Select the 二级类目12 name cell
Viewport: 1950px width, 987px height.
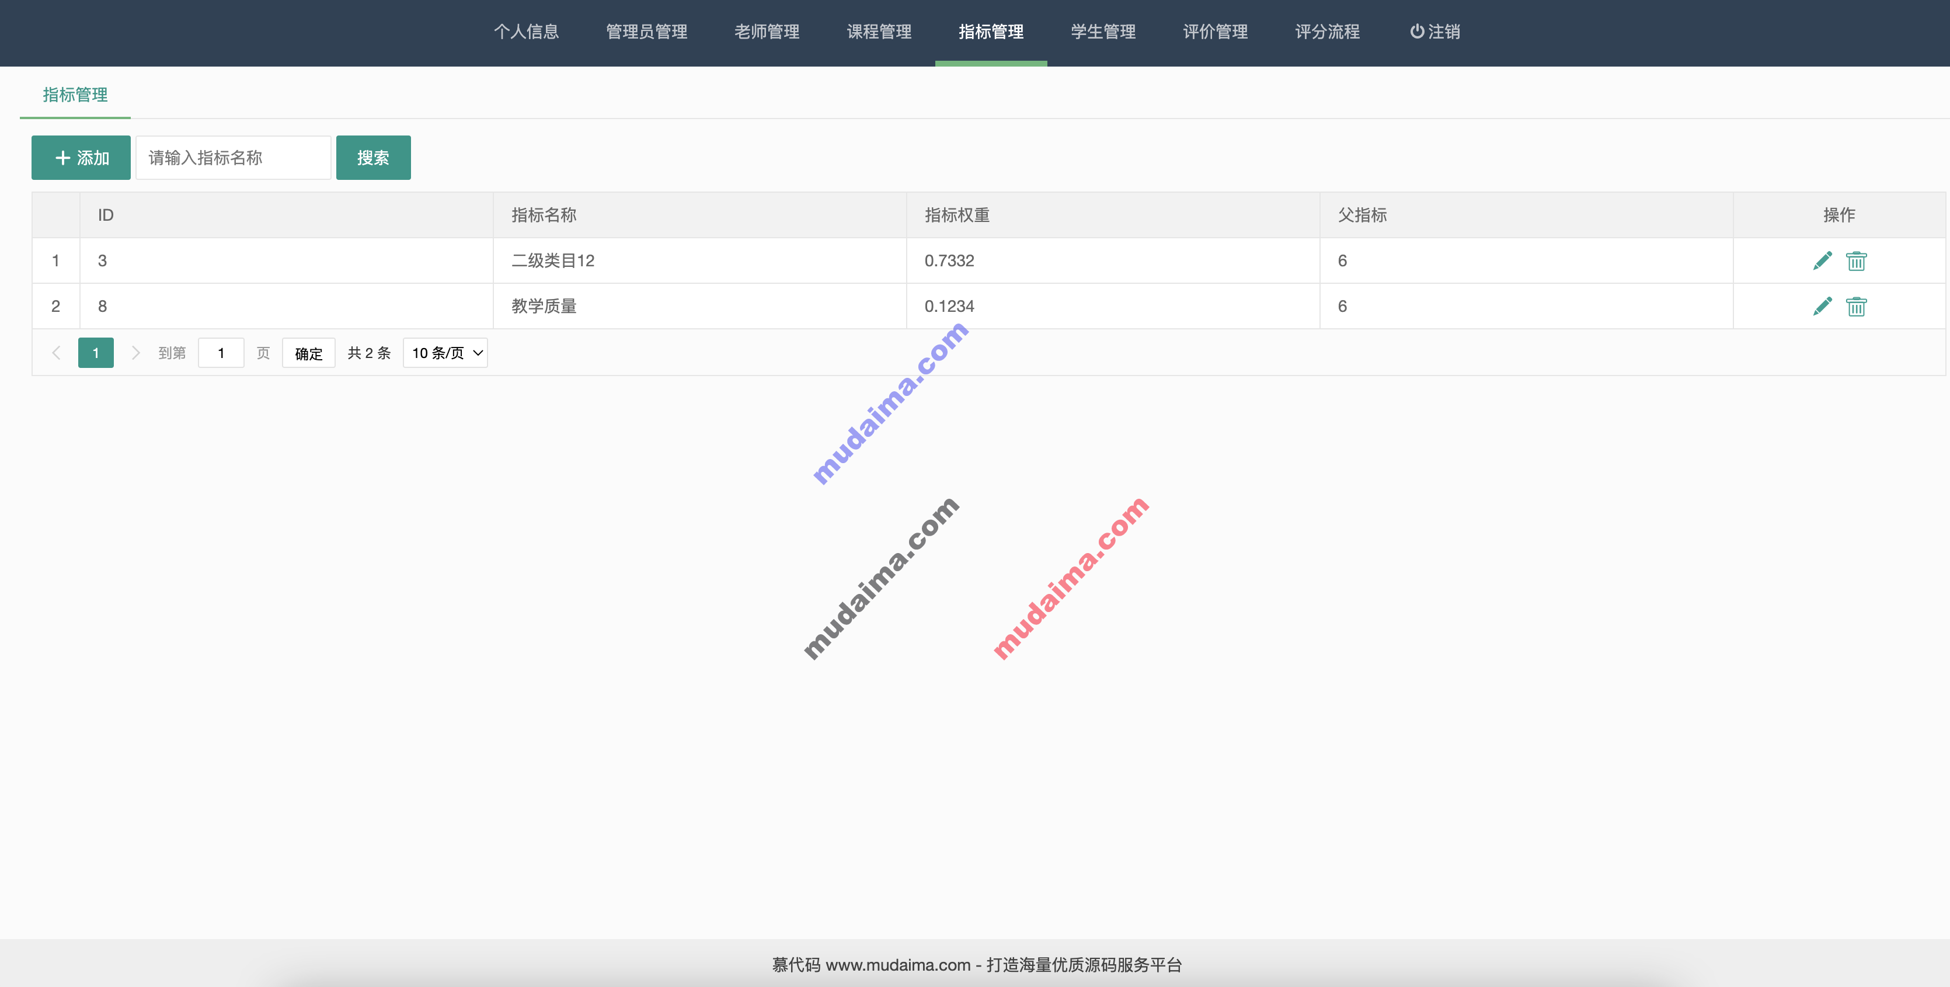(699, 260)
